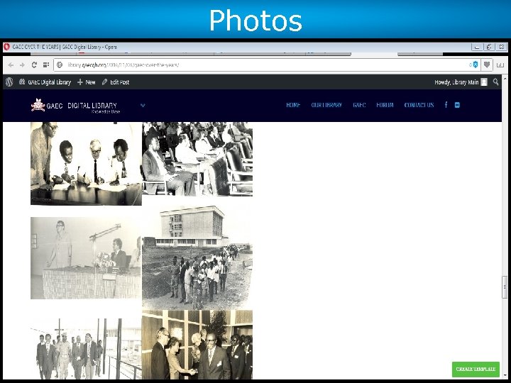Image resolution: width=511 pixels, height=383 pixels.
Task: Click the CREATE TEMPLATE button
Action: point(476,369)
